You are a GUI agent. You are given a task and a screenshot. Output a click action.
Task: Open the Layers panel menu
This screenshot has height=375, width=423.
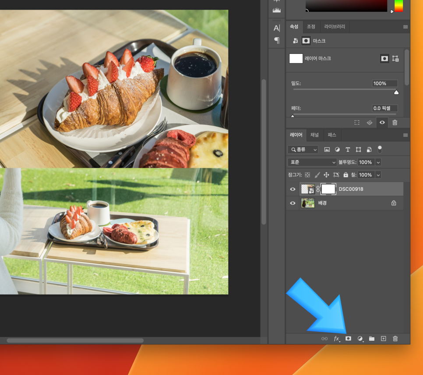click(405, 135)
